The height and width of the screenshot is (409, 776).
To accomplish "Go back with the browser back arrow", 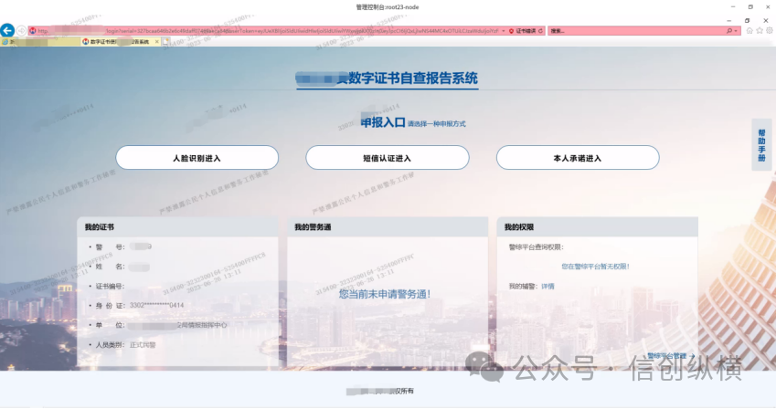I will point(7,31).
